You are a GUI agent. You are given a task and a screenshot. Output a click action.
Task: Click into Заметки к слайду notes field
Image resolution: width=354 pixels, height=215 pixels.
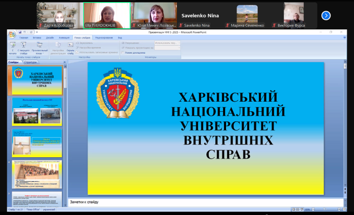[x=205, y=202]
